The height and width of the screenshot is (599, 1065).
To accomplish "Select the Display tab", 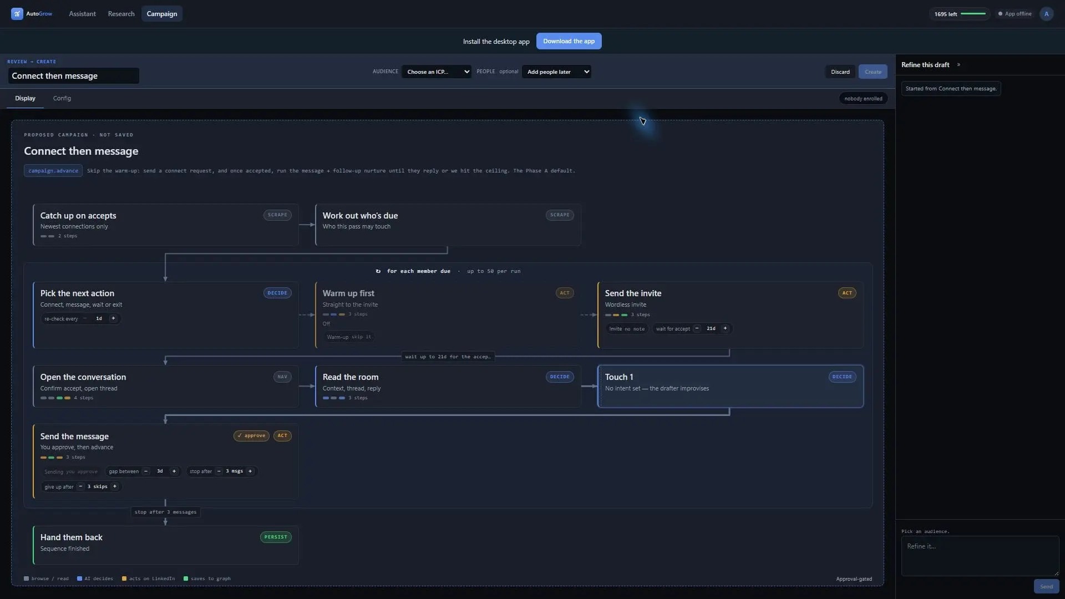I will (x=25, y=99).
